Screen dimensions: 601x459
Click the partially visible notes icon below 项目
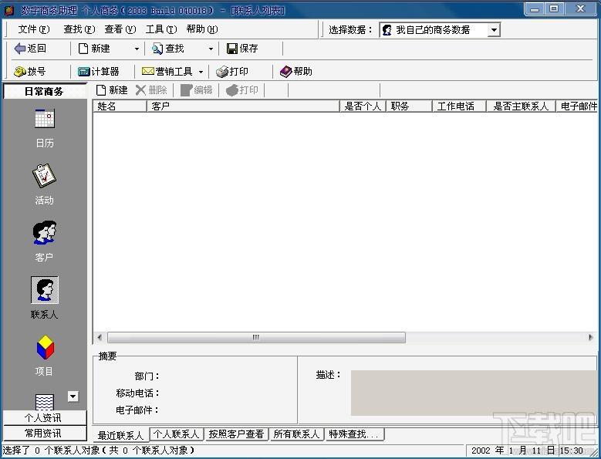click(45, 402)
